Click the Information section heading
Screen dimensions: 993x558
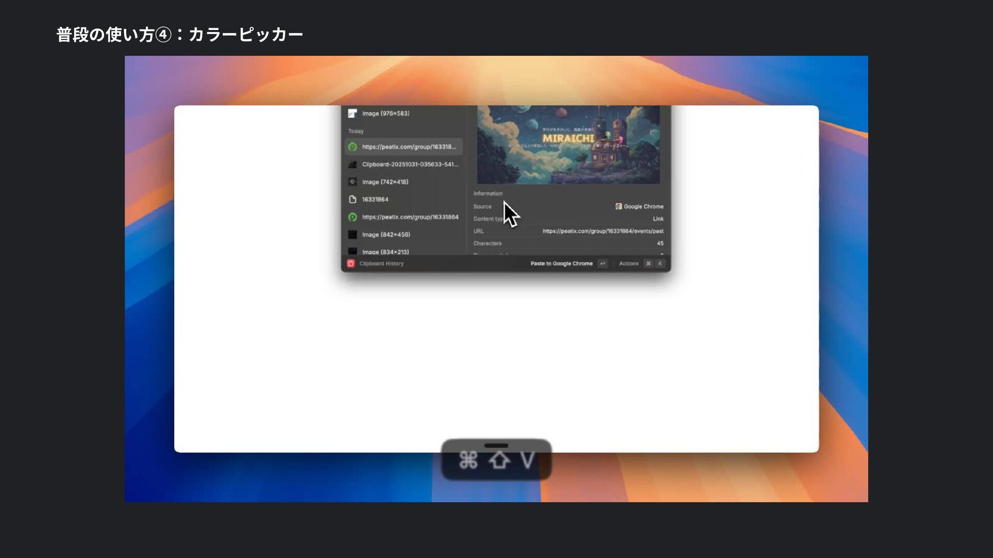pyautogui.click(x=488, y=193)
